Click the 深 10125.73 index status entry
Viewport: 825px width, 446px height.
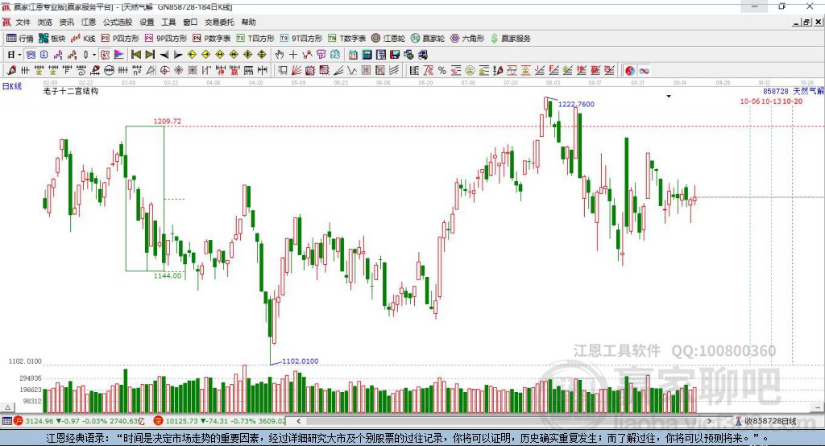pyautogui.click(x=219, y=421)
